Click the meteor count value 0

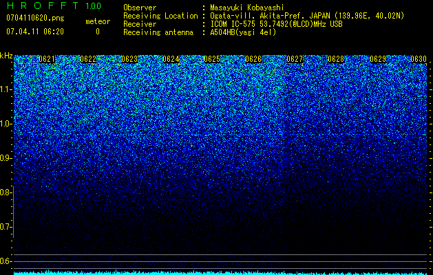[x=98, y=32]
